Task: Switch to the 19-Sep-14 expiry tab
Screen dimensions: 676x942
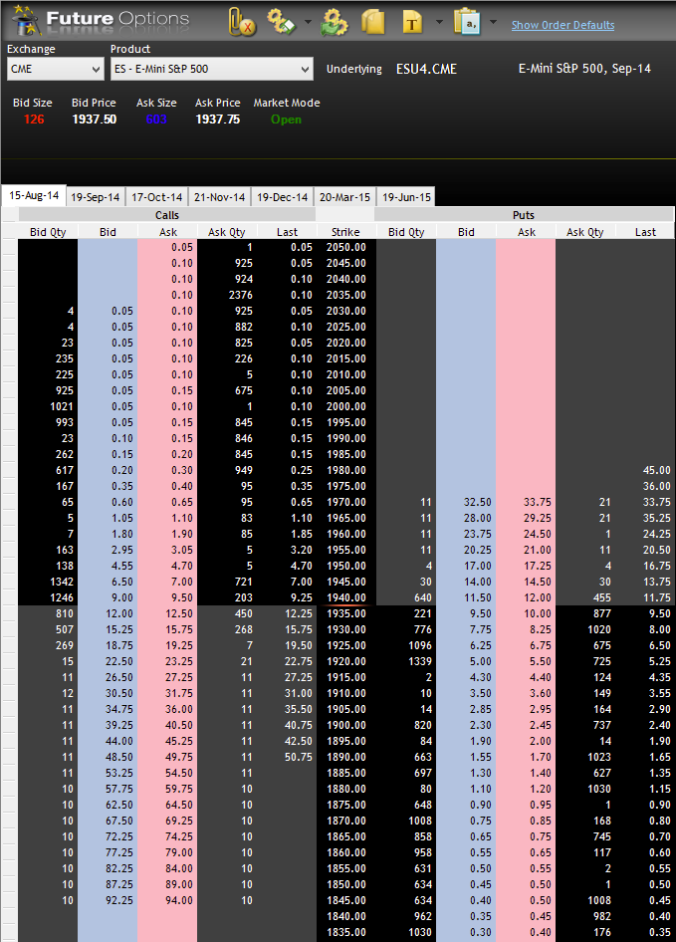Action: coord(95,197)
